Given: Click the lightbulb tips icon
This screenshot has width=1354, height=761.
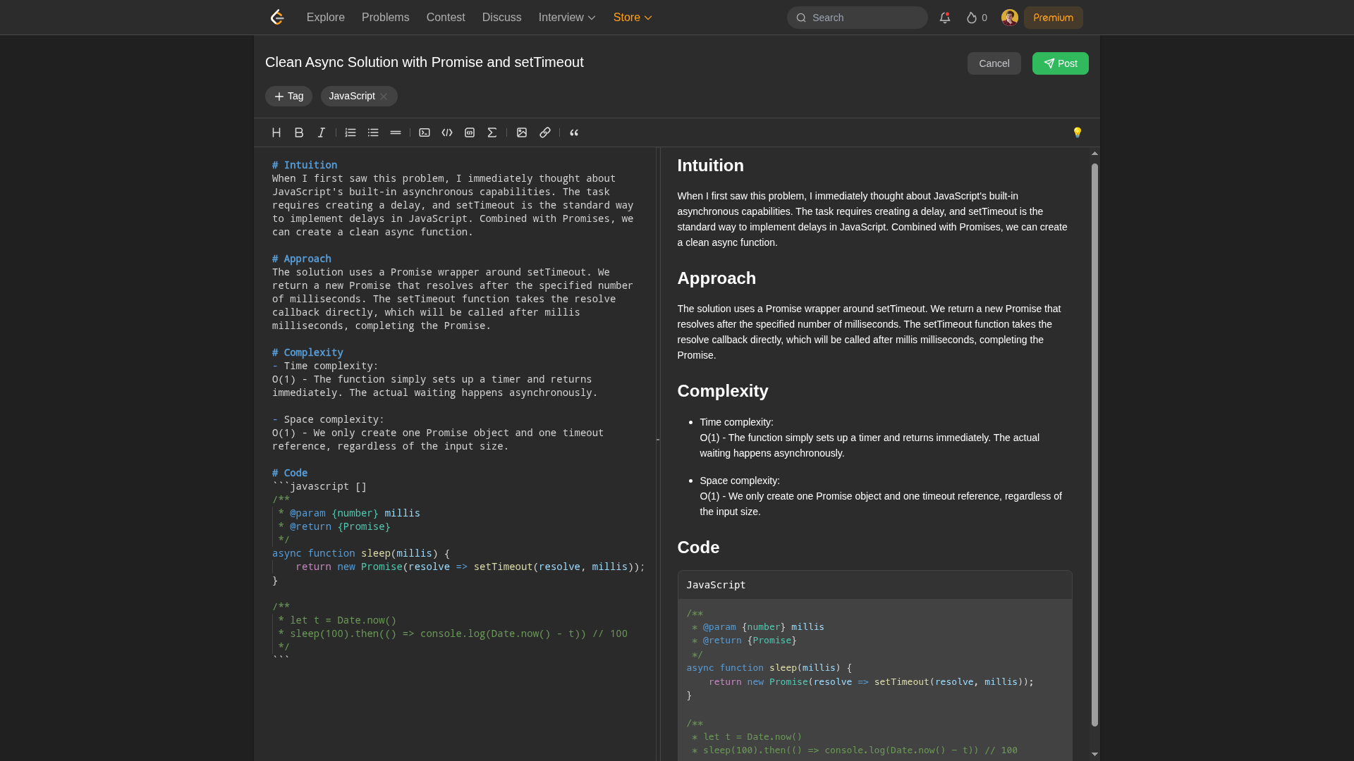Looking at the screenshot, I should tap(1077, 132).
